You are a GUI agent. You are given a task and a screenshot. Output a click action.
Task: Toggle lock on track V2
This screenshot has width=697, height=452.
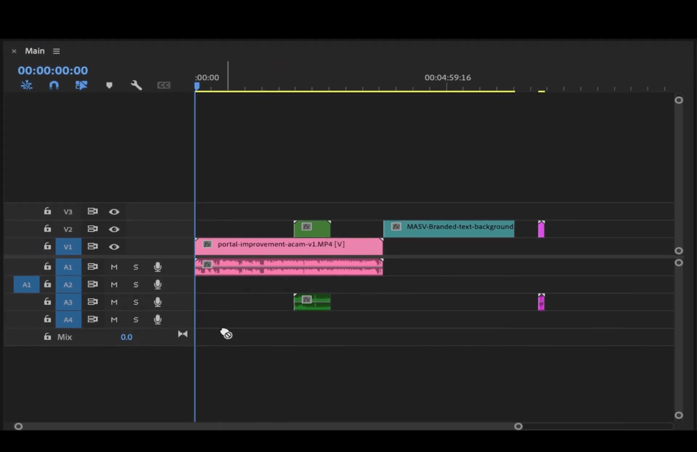tap(48, 229)
